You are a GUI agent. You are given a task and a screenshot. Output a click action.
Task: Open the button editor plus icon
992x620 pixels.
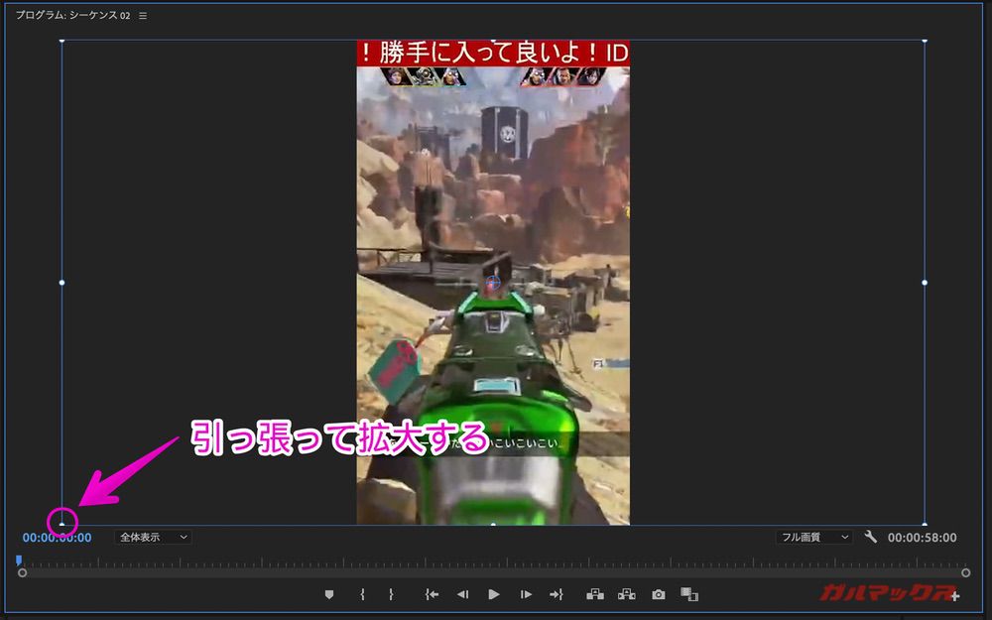coord(954,596)
